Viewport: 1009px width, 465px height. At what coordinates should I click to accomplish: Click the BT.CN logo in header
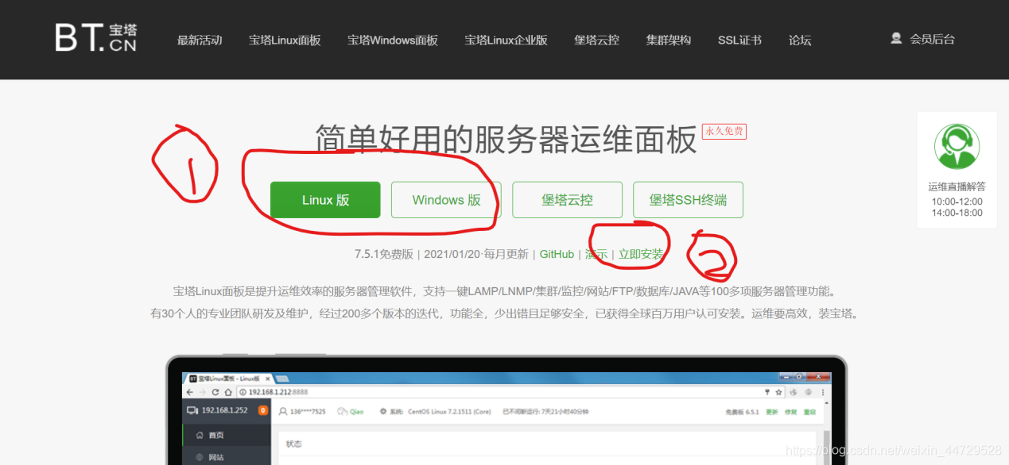pos(96,38)
